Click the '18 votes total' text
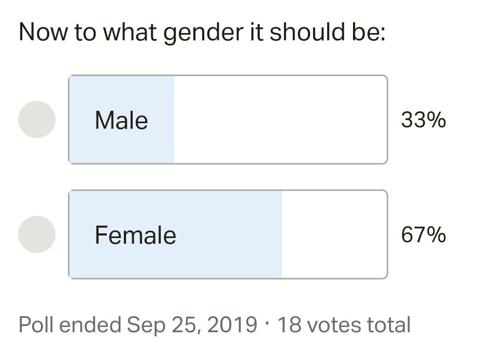The height and width of the screenshot is (355, 494). click(x=344, y=325)
